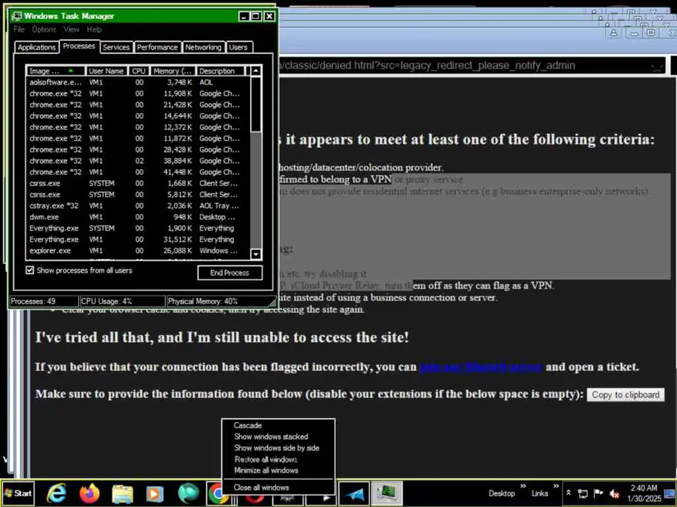This screenshot has width=677, height=507.
Task: Click the Task Manager title bar icon
Action: coord(17,16)
